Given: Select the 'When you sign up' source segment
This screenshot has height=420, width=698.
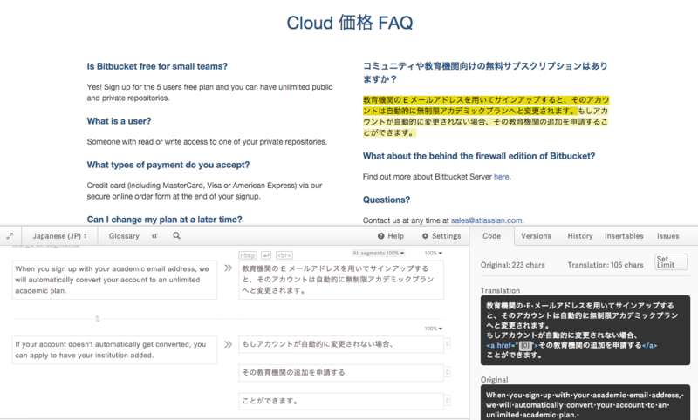Looking at the screenshot, I should tap(114, 280).
